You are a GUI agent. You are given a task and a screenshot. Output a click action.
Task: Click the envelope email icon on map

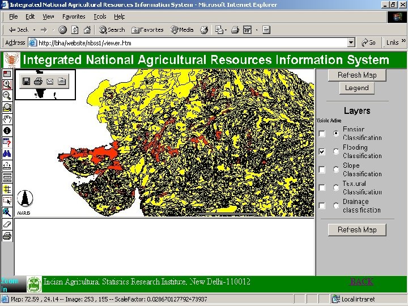point(50,82)
